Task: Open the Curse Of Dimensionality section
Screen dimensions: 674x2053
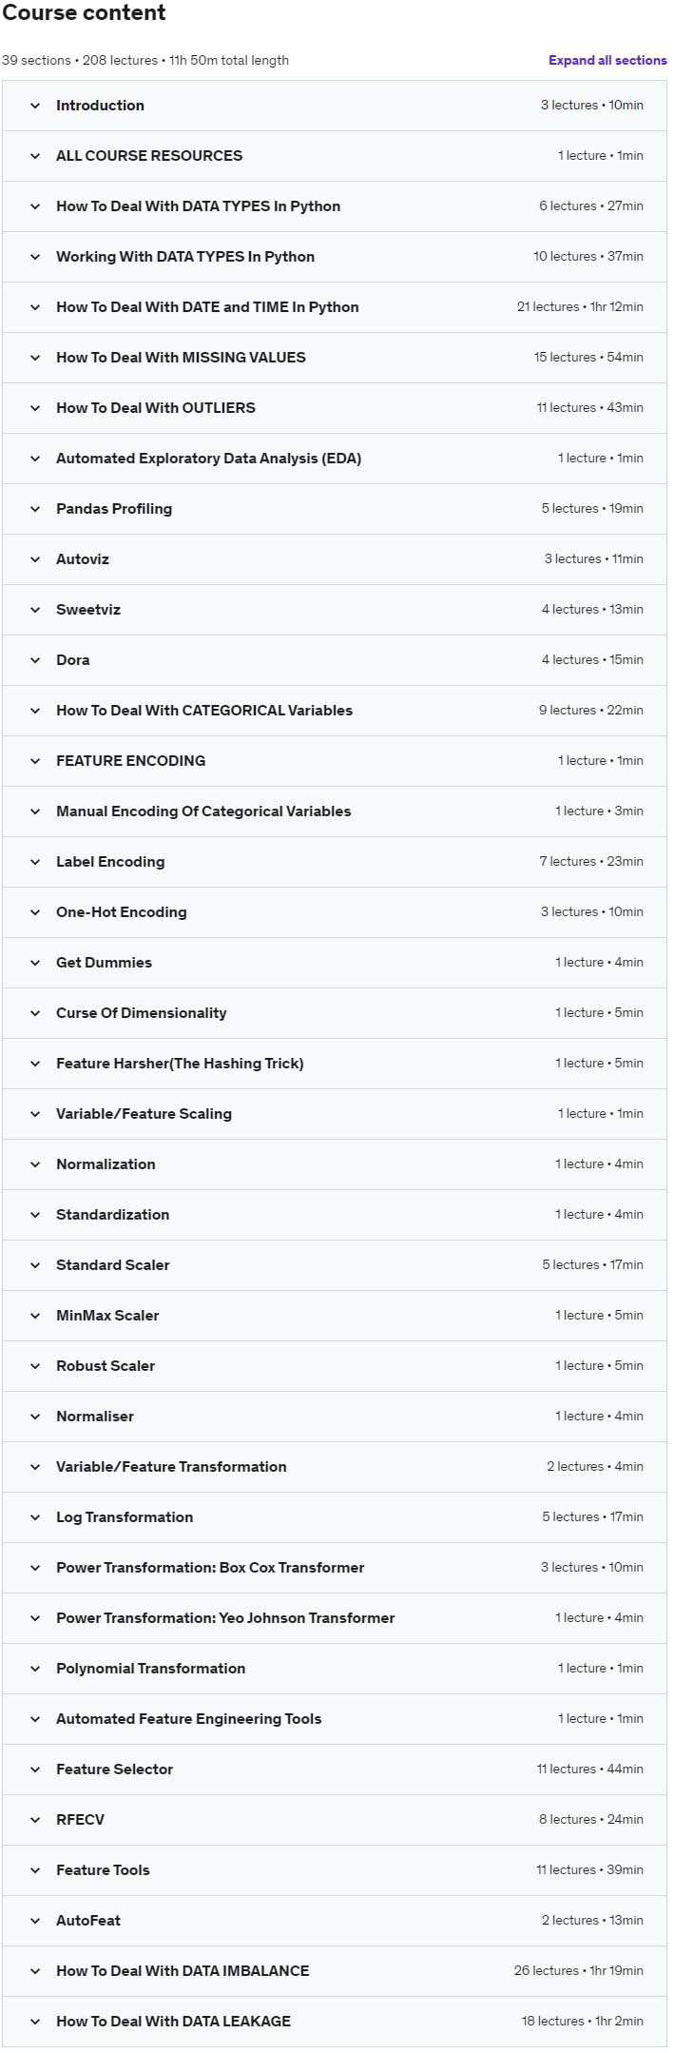Action: [141, 1013]
